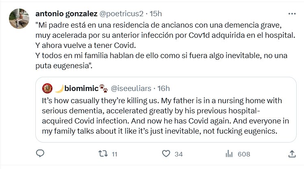Click the 608 views count
Screen dimensions: 304x169
coord(243,154)
